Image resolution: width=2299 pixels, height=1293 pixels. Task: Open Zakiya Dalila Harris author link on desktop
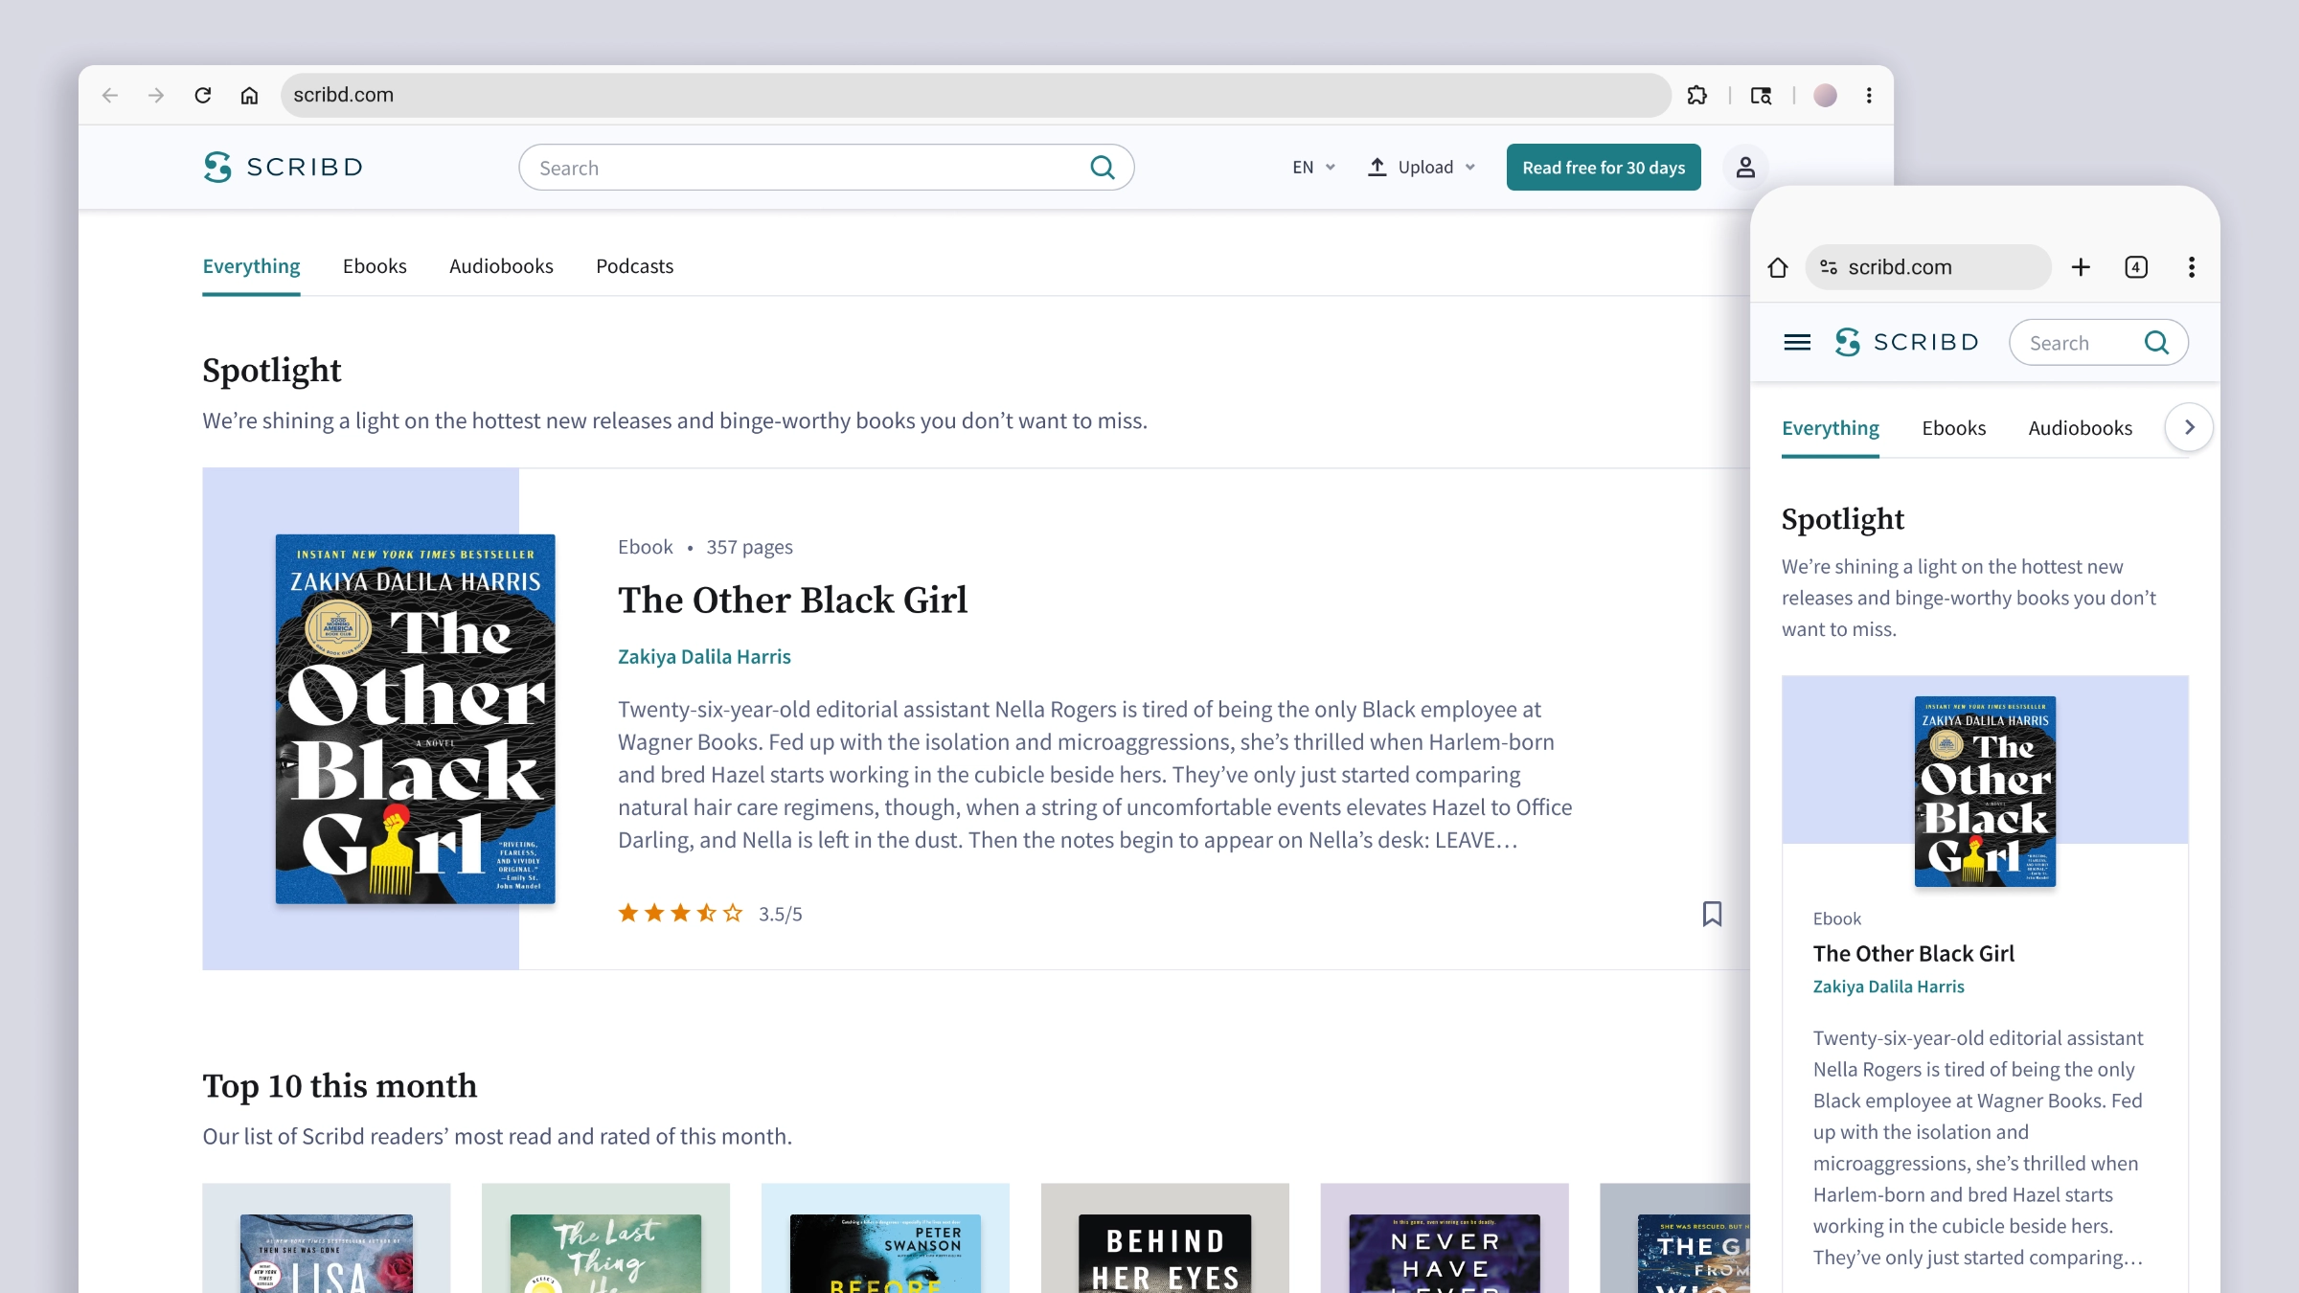pos(704,656)
